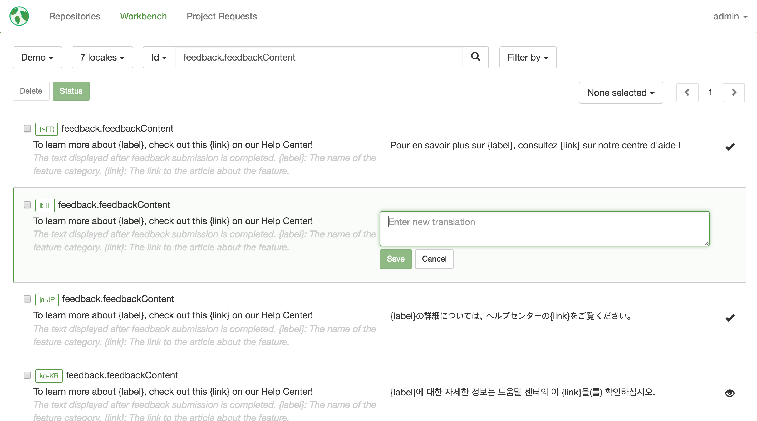The width and height of the screenshot is (757, 421).
Task: Click the it-IT locale badge
Action: 45,205
